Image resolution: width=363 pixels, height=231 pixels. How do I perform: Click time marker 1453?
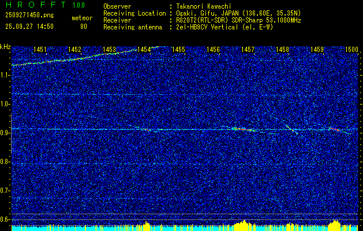click(x=109, y=49)
